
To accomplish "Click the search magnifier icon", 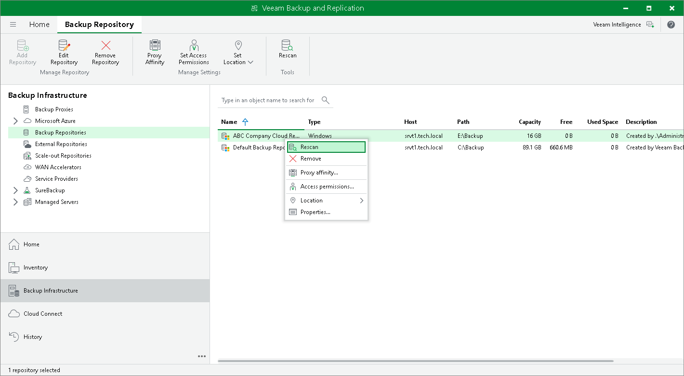I will (326, 100).
